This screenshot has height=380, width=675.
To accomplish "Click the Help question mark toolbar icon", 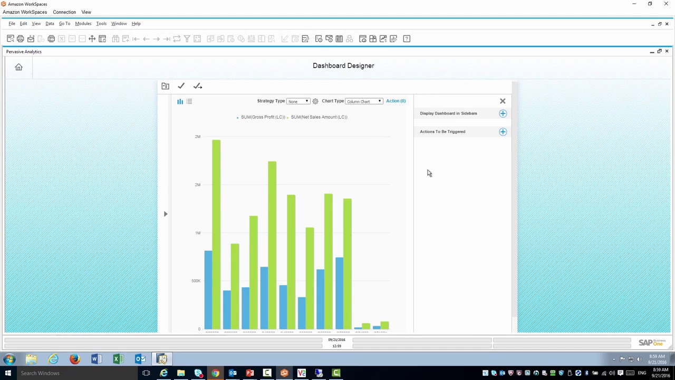I will coord(407,39).
